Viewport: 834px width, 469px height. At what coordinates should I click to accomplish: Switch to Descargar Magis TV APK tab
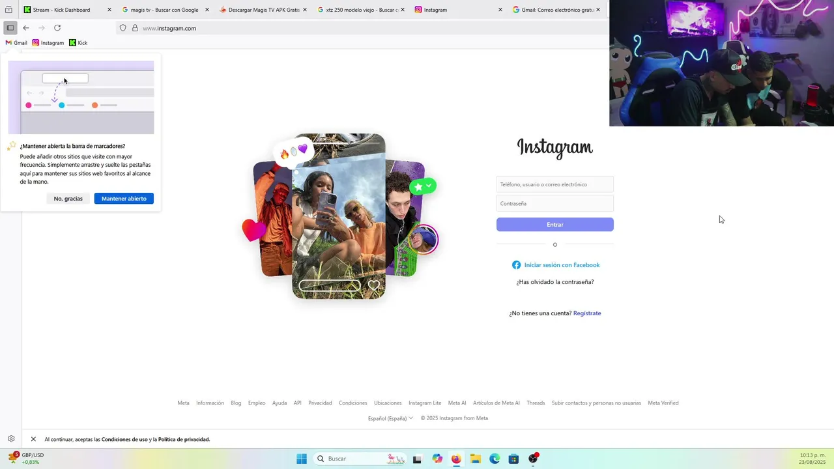[262, 10]
